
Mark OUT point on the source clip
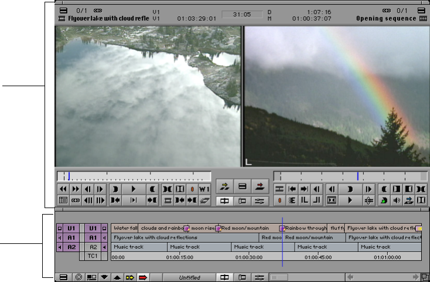[x=152, y=189]
